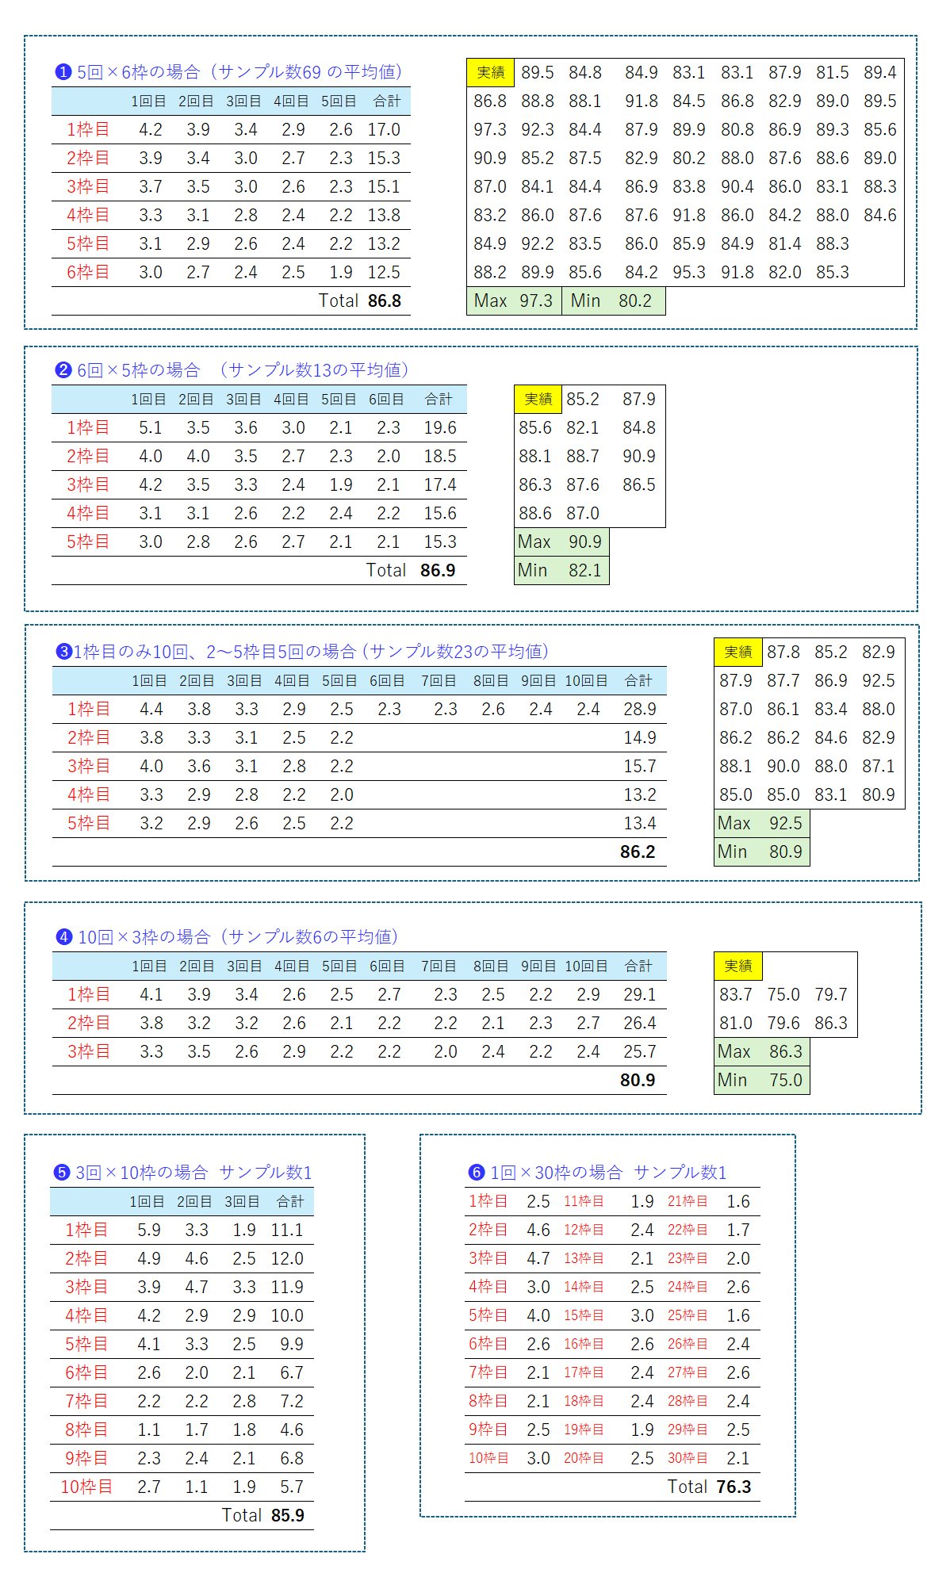This screenshot has height=1573, width=950.
Task: Click the yellow 実績 label beside 87.8
Action: click(x=738, y=653)
